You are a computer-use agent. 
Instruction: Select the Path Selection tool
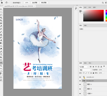(1, 57)
